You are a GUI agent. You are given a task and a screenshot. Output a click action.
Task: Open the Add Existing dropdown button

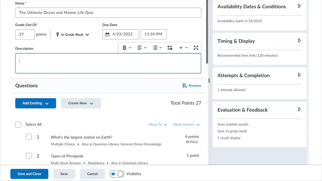(36, 103)
